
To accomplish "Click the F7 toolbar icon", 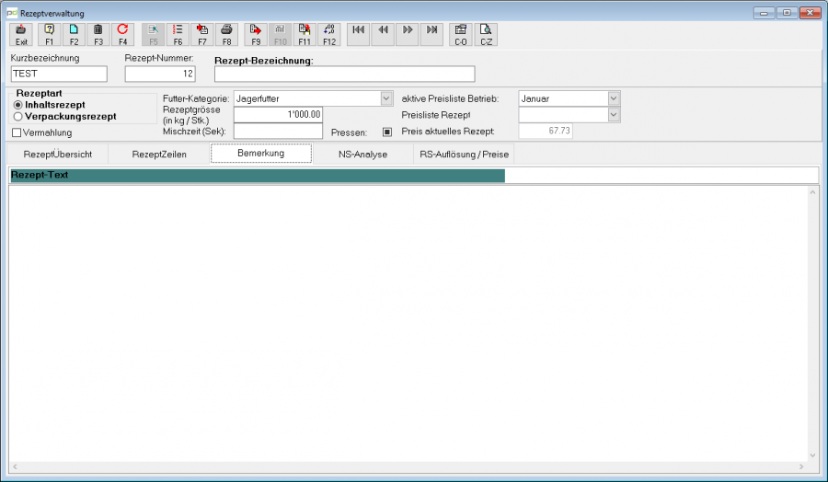I will 202,35.
